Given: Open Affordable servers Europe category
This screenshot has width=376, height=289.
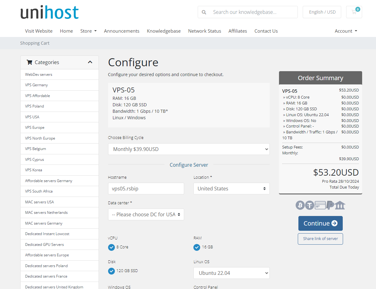Looking at the screenshot, I should [x=59, y=255].
